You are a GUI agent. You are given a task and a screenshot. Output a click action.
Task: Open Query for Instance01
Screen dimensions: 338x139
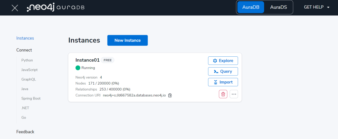pyautogui.click(x=223, y=71)
